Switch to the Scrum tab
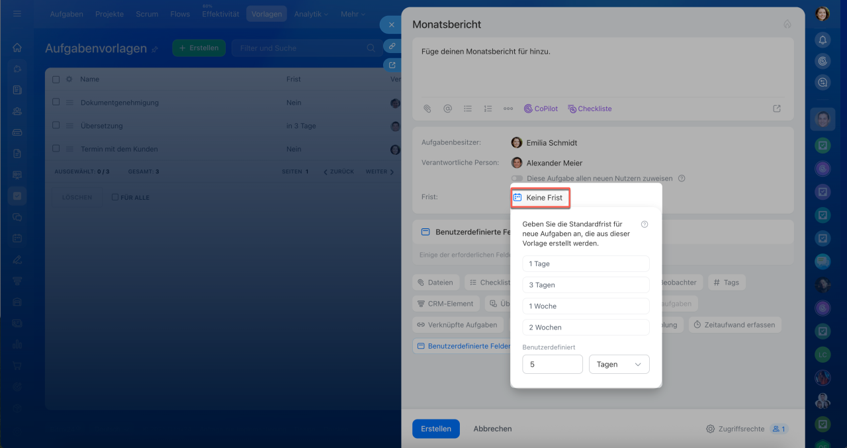Image resolution: width=847 pixels, height=448 pixels. point(148,14)
